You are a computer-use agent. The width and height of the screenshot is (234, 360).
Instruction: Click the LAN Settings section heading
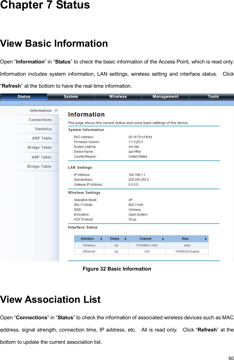[80, 168]
